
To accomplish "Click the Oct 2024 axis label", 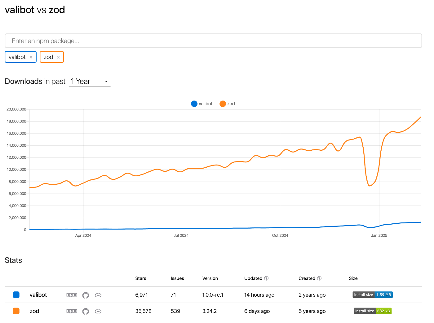I will 280,235.
